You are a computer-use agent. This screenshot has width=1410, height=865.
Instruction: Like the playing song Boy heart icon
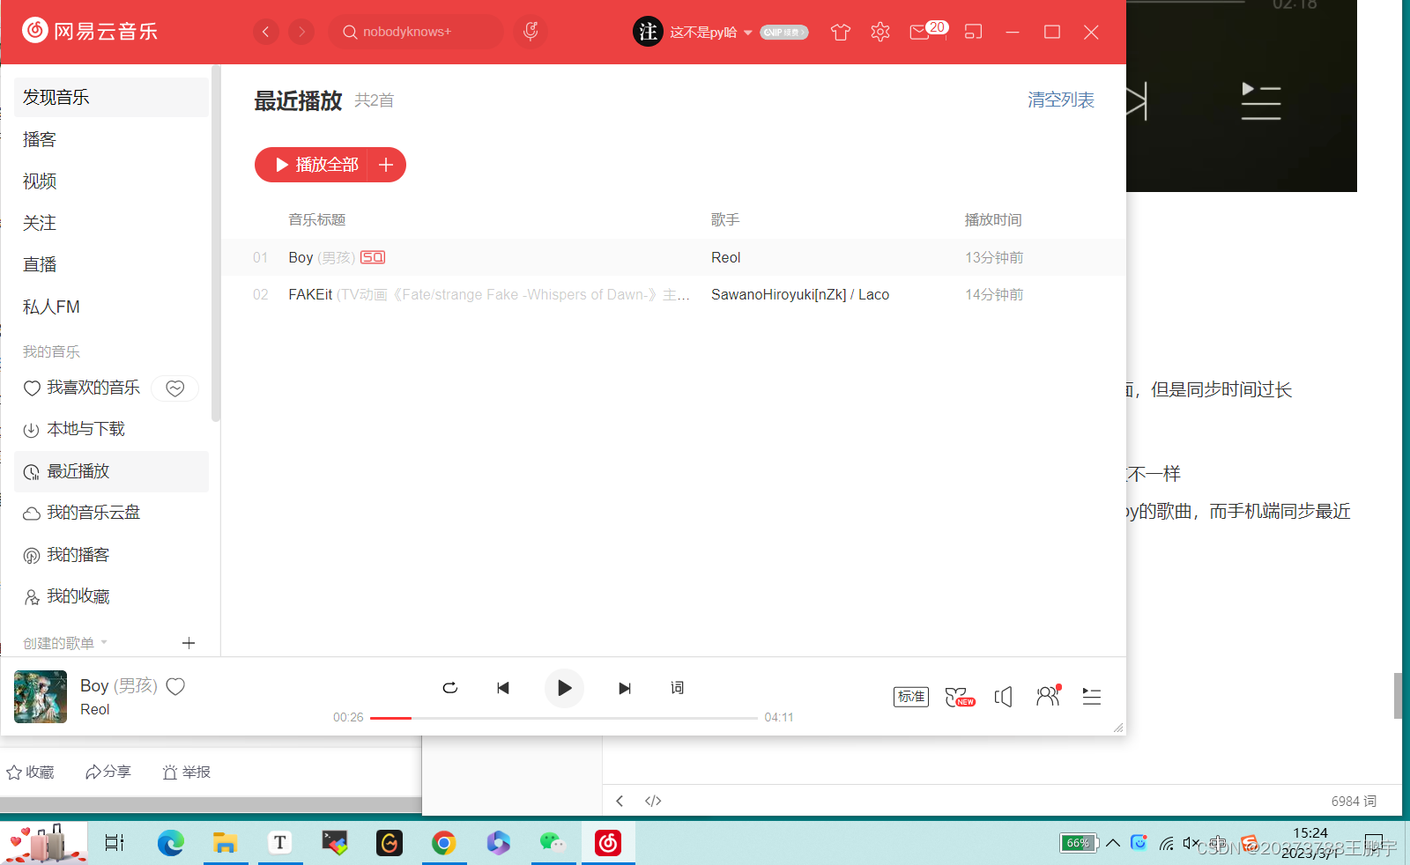tap(175, 686)
